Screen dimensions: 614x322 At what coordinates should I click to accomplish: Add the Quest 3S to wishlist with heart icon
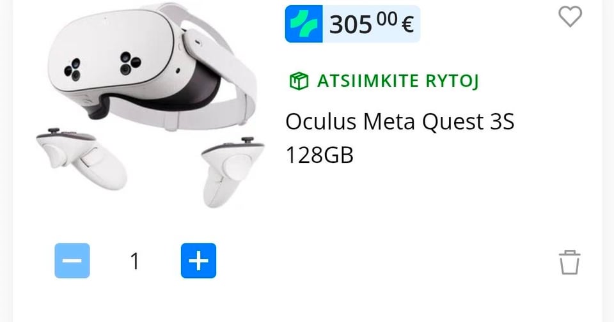click(570, 17)
